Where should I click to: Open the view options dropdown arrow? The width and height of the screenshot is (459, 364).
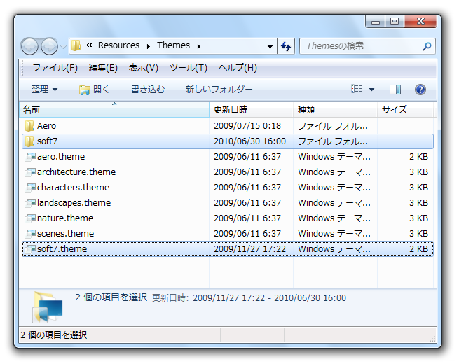pyautogui.click(x=371, y=90)
